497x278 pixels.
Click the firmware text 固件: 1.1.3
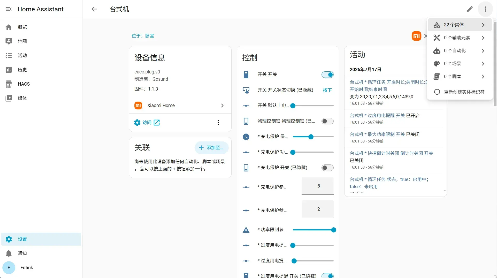[146, 89]
